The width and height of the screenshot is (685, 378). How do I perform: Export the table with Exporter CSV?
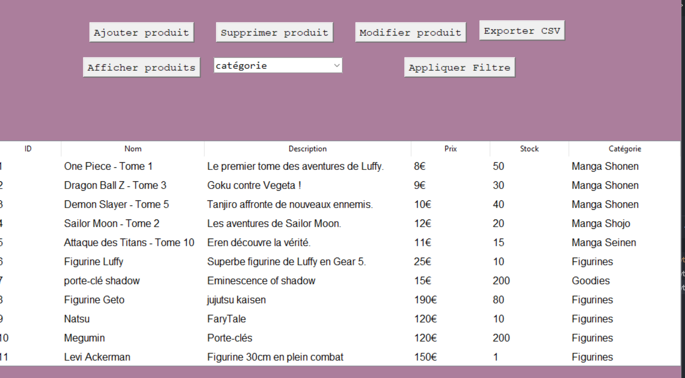coord(522,31)
